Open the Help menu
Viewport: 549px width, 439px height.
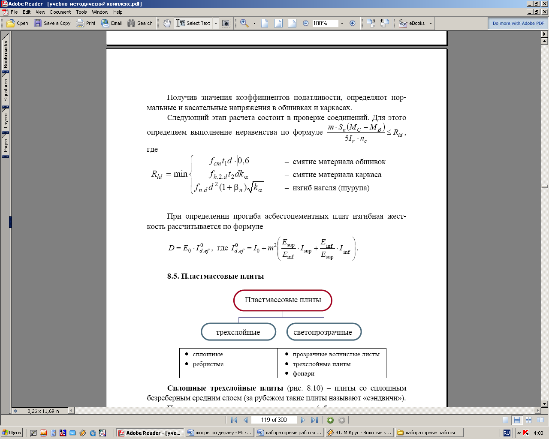tap(118, 12)
